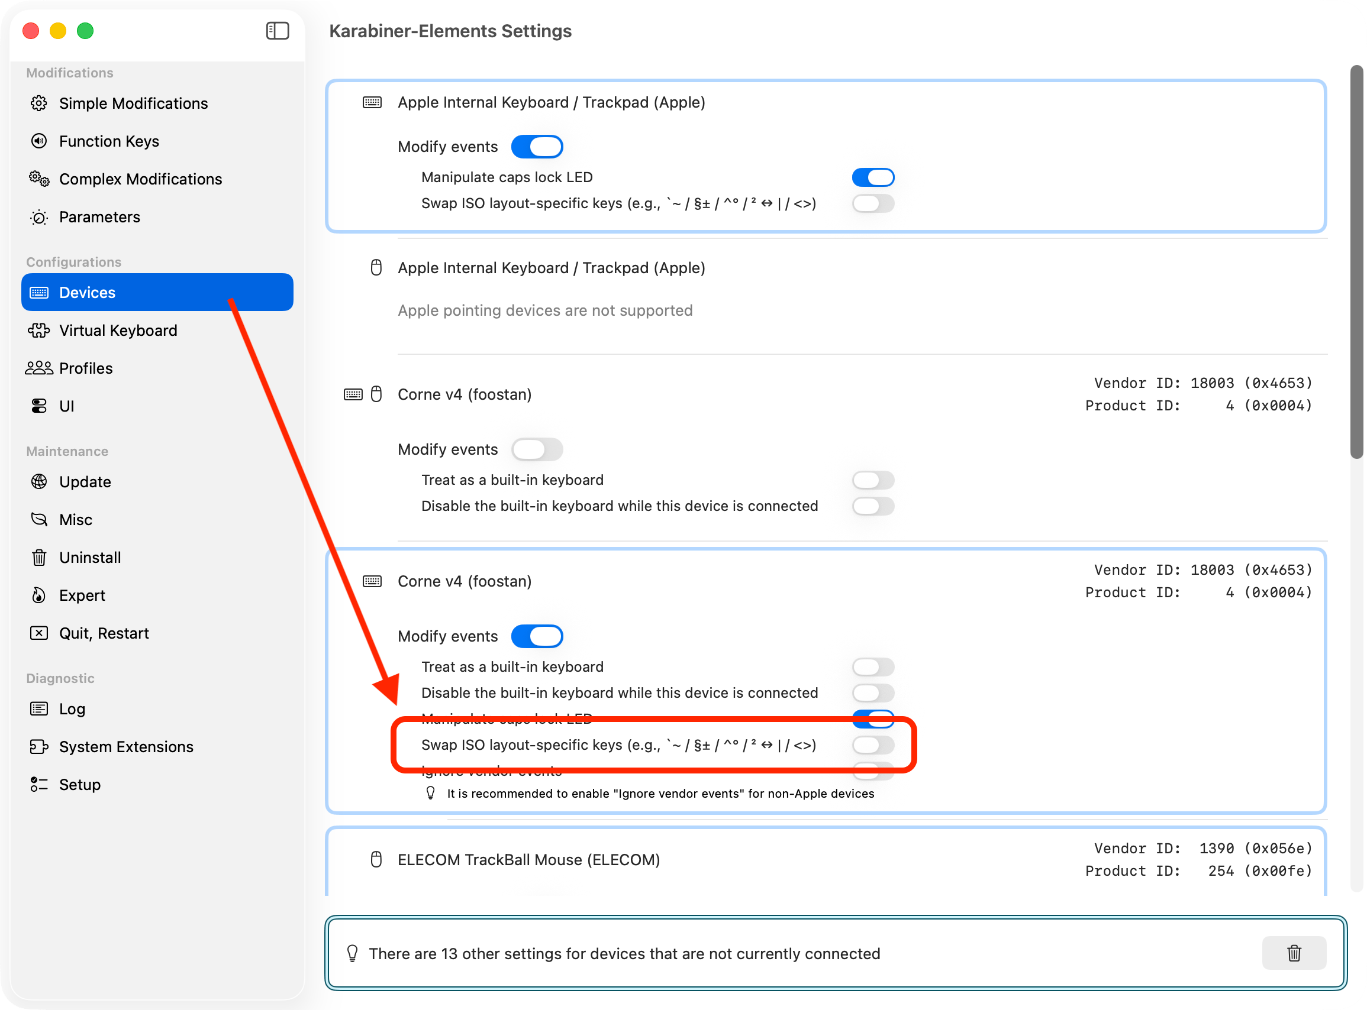The height and width of the screenshot is (1010, 1367).
Task: Turn off Modify events for Corne v4 keyboard-only entry
Action: [537, 636]
